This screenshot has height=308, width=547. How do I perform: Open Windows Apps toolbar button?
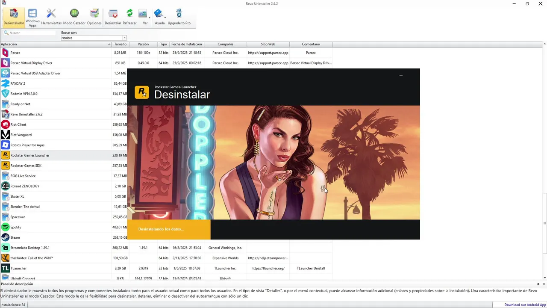pyautogui.click(x=32, y=17)
